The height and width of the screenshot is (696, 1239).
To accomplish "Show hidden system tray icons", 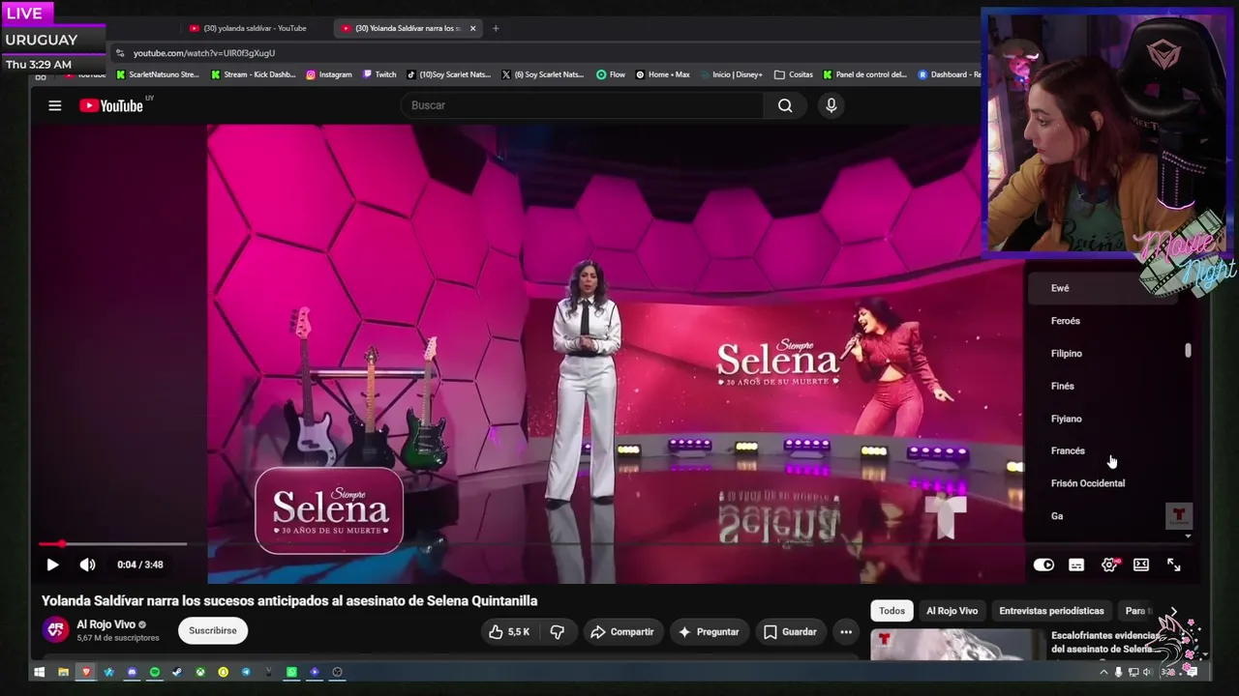I will [x=1103, y=672].
